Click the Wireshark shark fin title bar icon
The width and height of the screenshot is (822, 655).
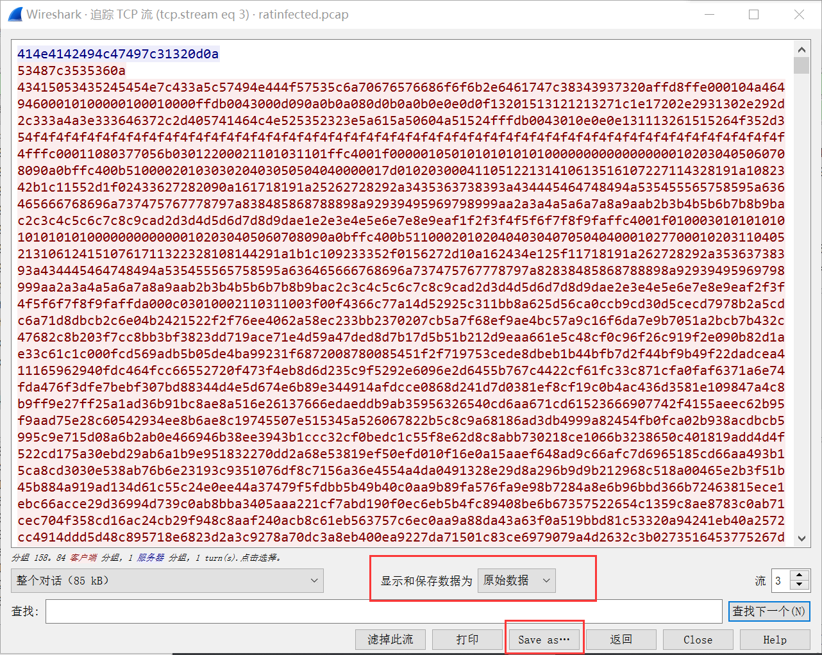point(14,14)
